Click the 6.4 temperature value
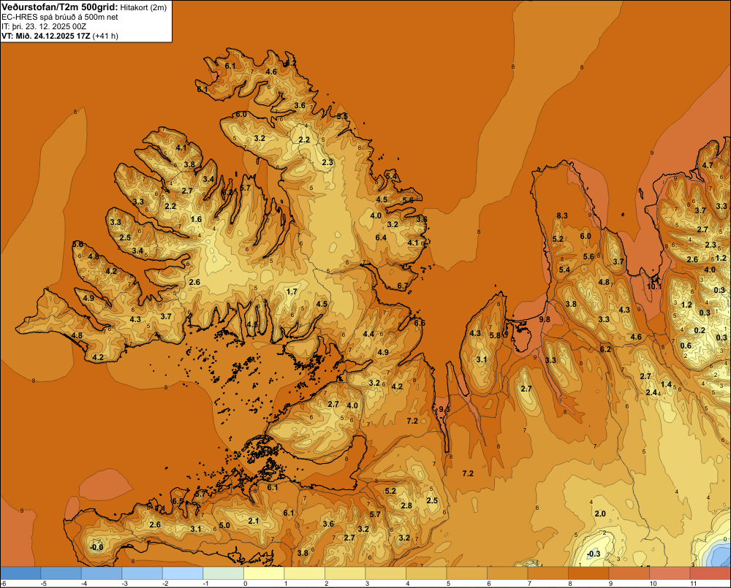Screen dimensions: 731x588 pos(381,237)
